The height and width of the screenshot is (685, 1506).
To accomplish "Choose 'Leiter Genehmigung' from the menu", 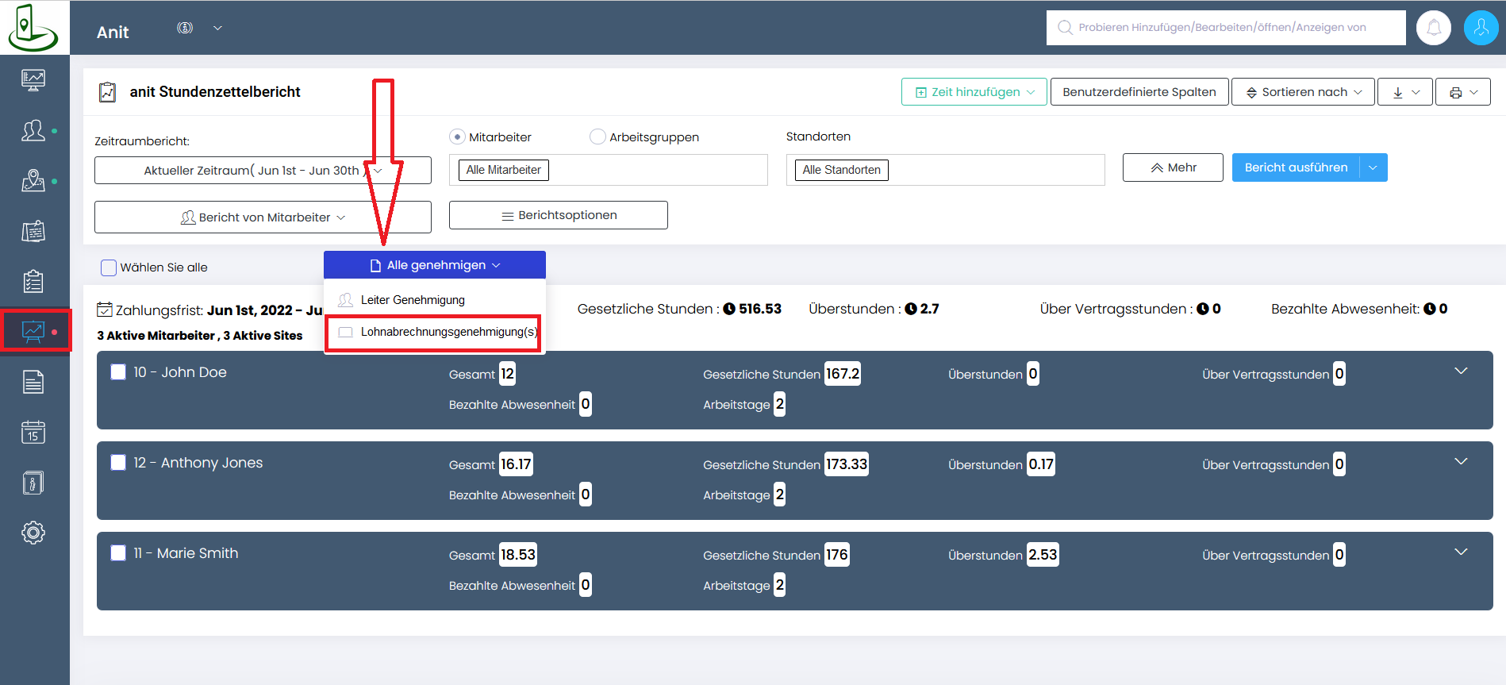I will tap(413, 300).
